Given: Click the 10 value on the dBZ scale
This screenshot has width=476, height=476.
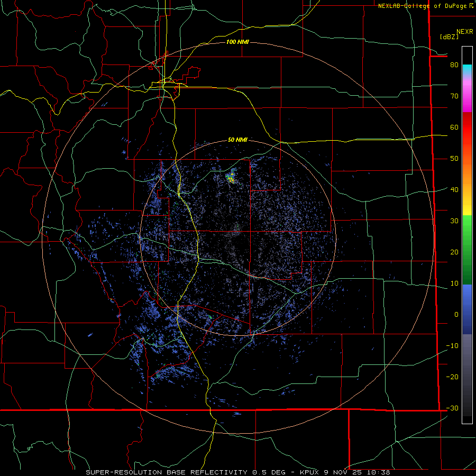Looking at the screenshot, I should pyautogui.click(x=454, y=283).
